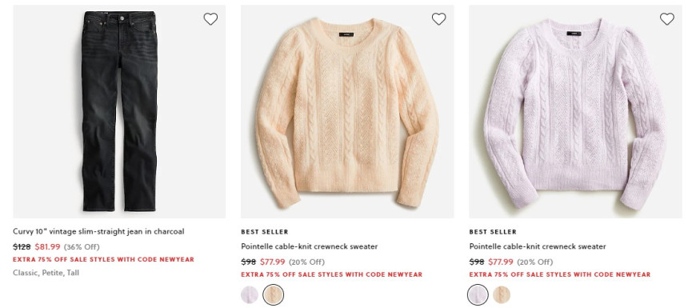This screenshot has width=696, height=308.
Task: Save the lilac sweater using its heart icon
Action: click(x=666, y=18)
